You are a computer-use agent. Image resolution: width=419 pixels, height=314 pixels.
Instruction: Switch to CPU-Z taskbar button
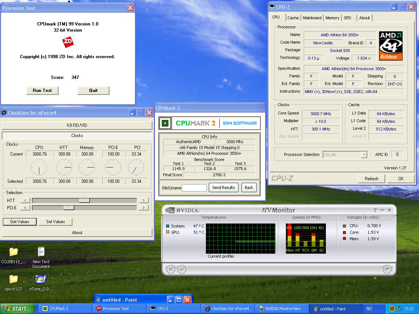point(174,309)
